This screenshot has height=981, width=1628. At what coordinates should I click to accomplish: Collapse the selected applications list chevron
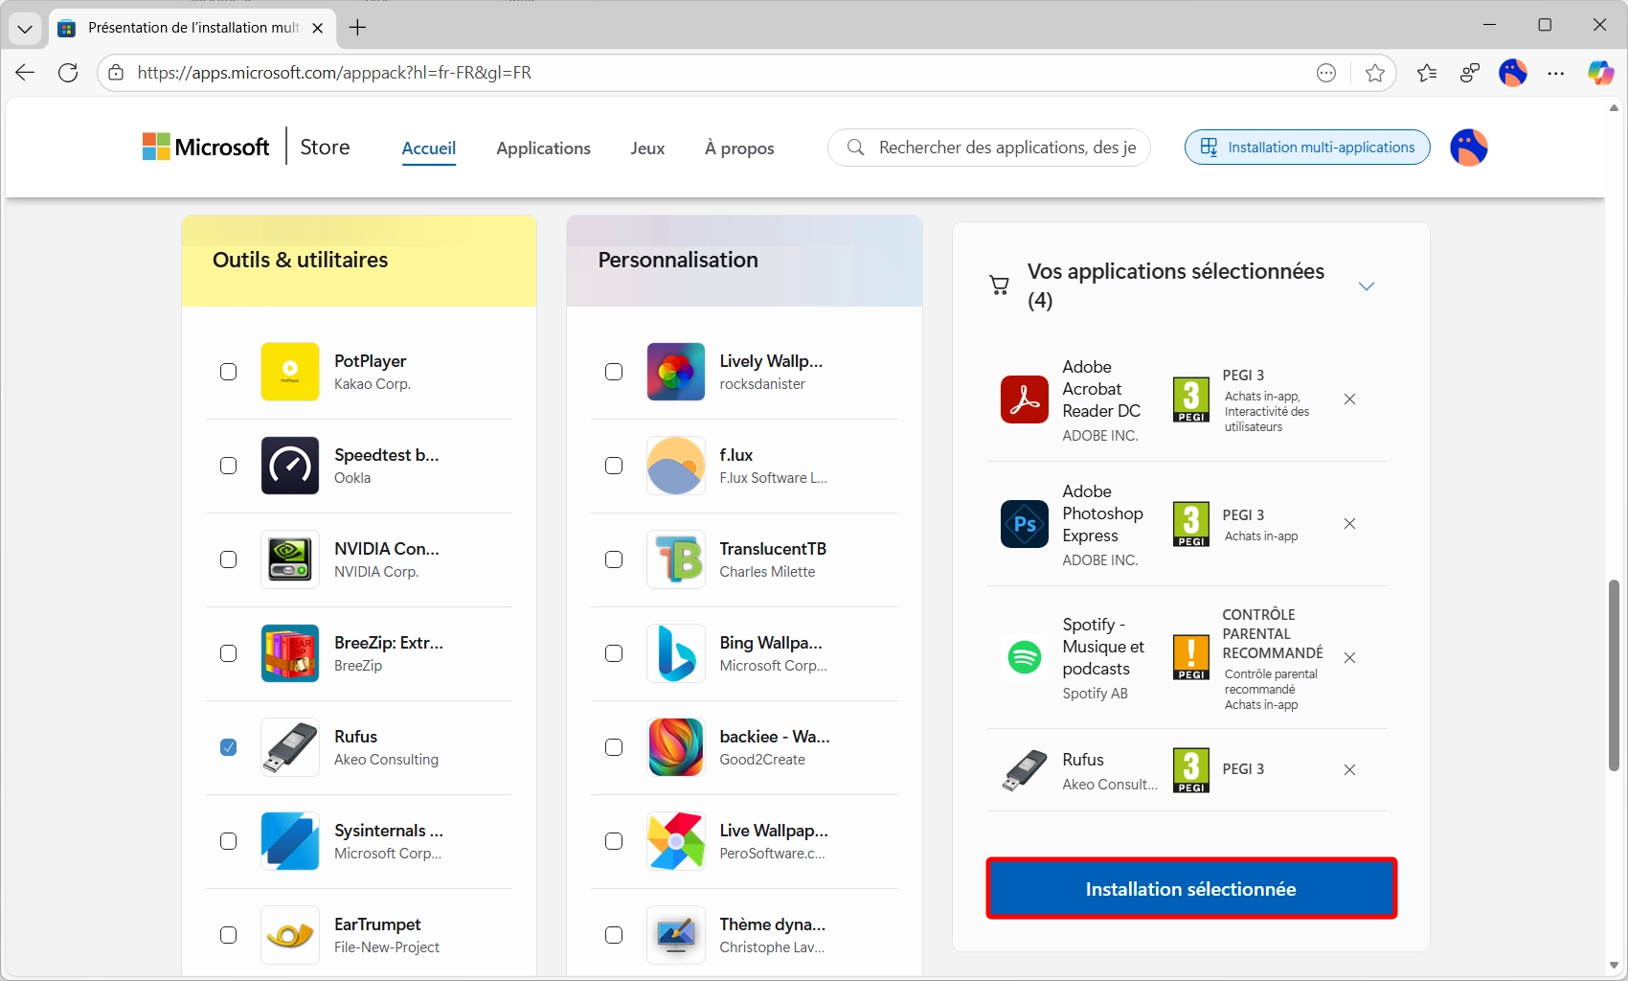click(1367, 286)
